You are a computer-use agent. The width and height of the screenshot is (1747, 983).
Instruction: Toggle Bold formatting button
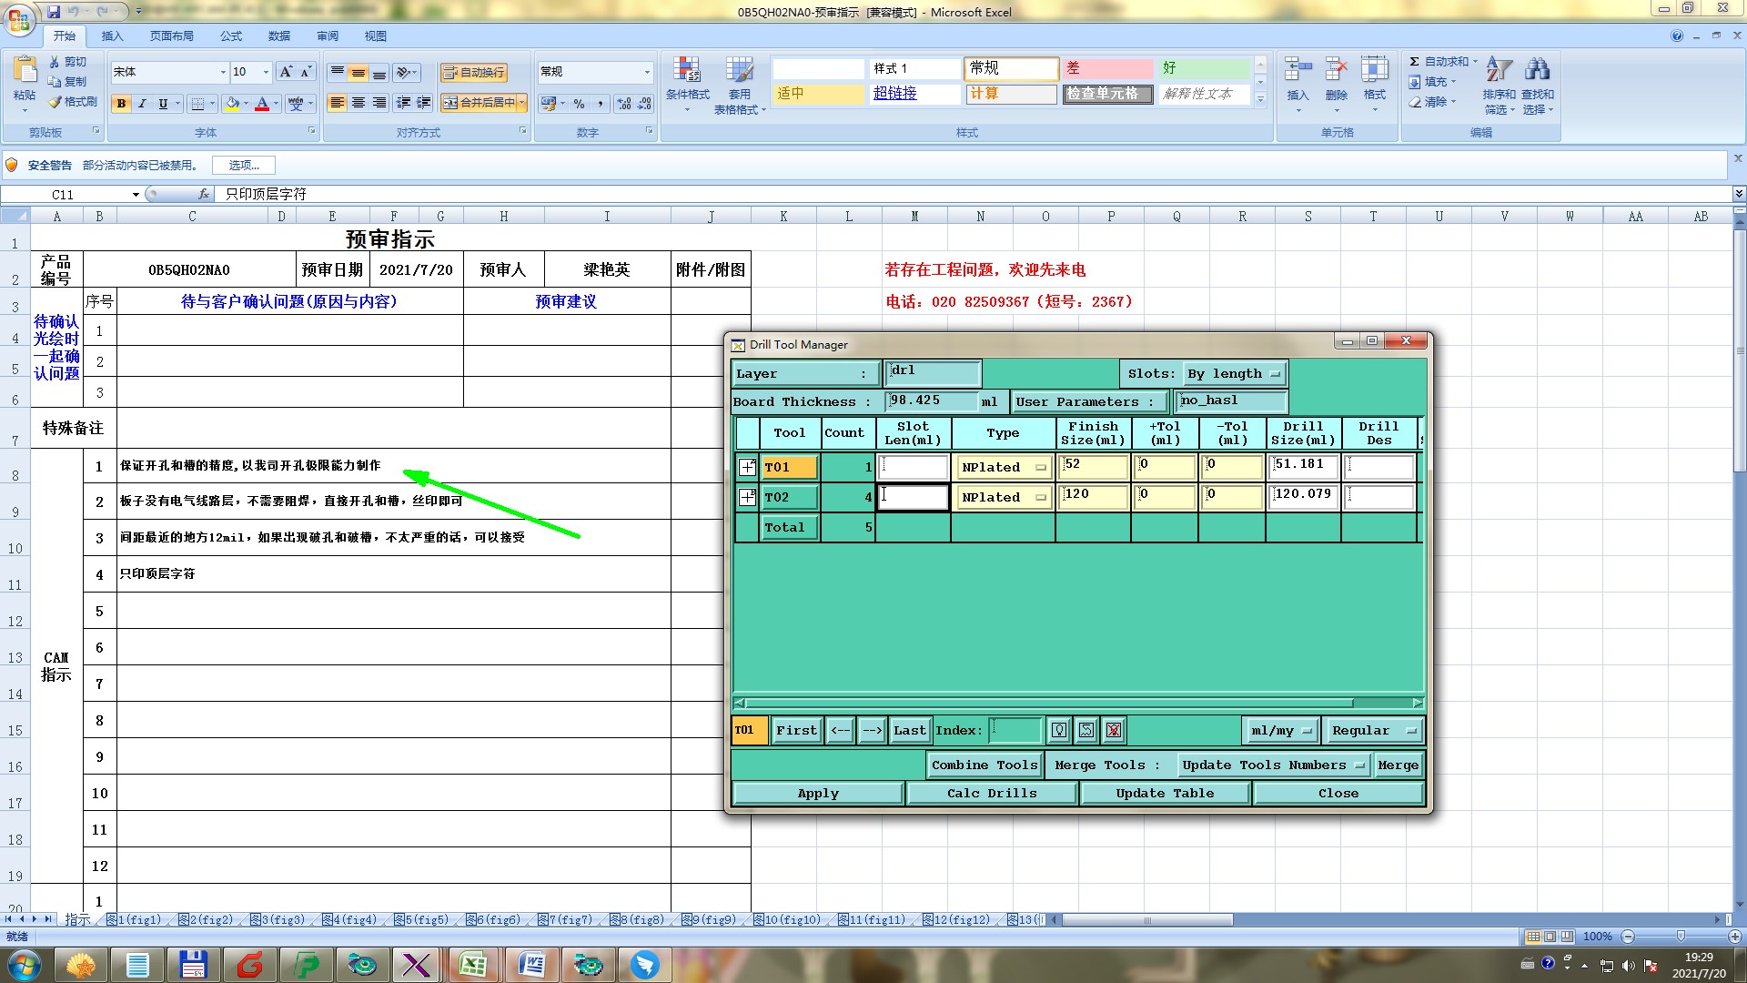click(x=121, y=104)
